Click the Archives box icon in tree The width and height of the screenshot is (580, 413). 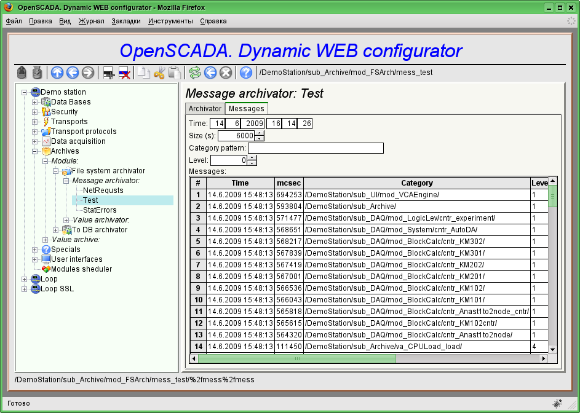click(x=46, y=151)
